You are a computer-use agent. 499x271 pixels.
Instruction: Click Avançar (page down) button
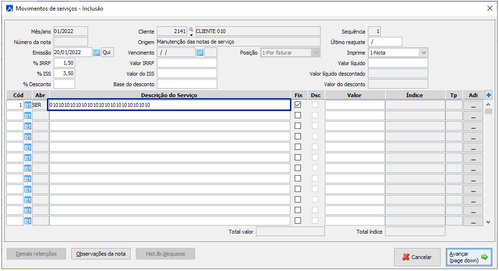469,257
